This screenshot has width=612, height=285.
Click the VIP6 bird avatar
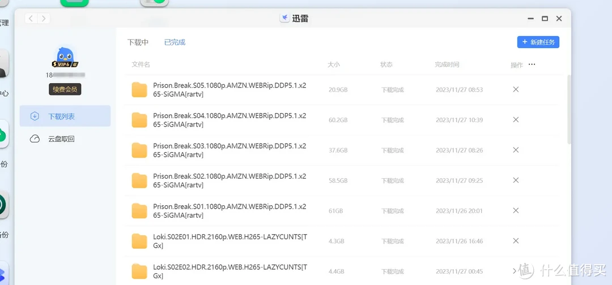pyautogui.click(x=65, y=58)
